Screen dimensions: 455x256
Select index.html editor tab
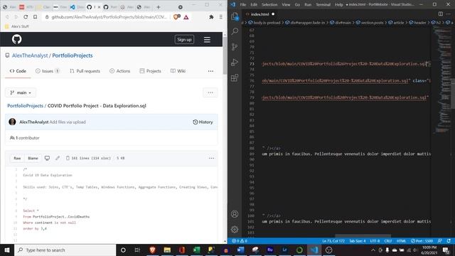[260, 14]
